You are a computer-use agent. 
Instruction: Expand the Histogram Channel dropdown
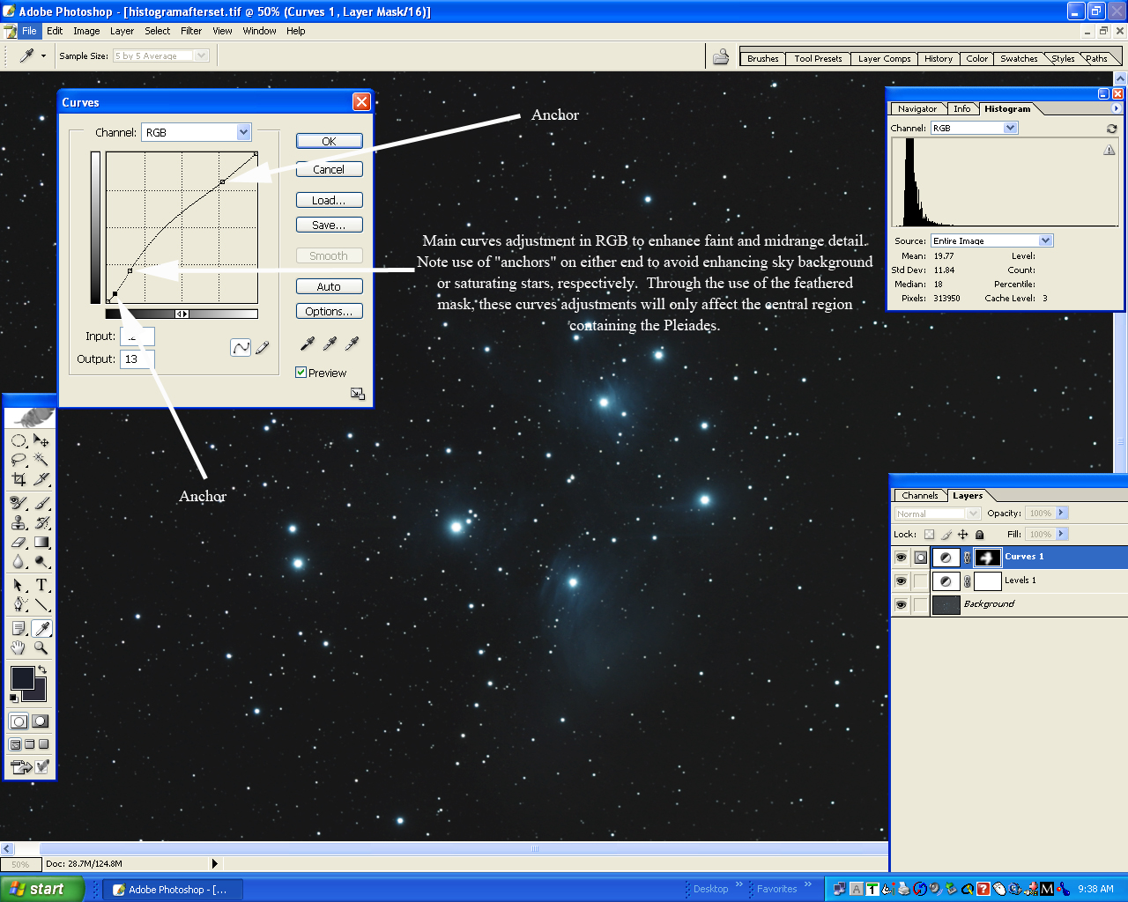click(x=1010, y=128)
